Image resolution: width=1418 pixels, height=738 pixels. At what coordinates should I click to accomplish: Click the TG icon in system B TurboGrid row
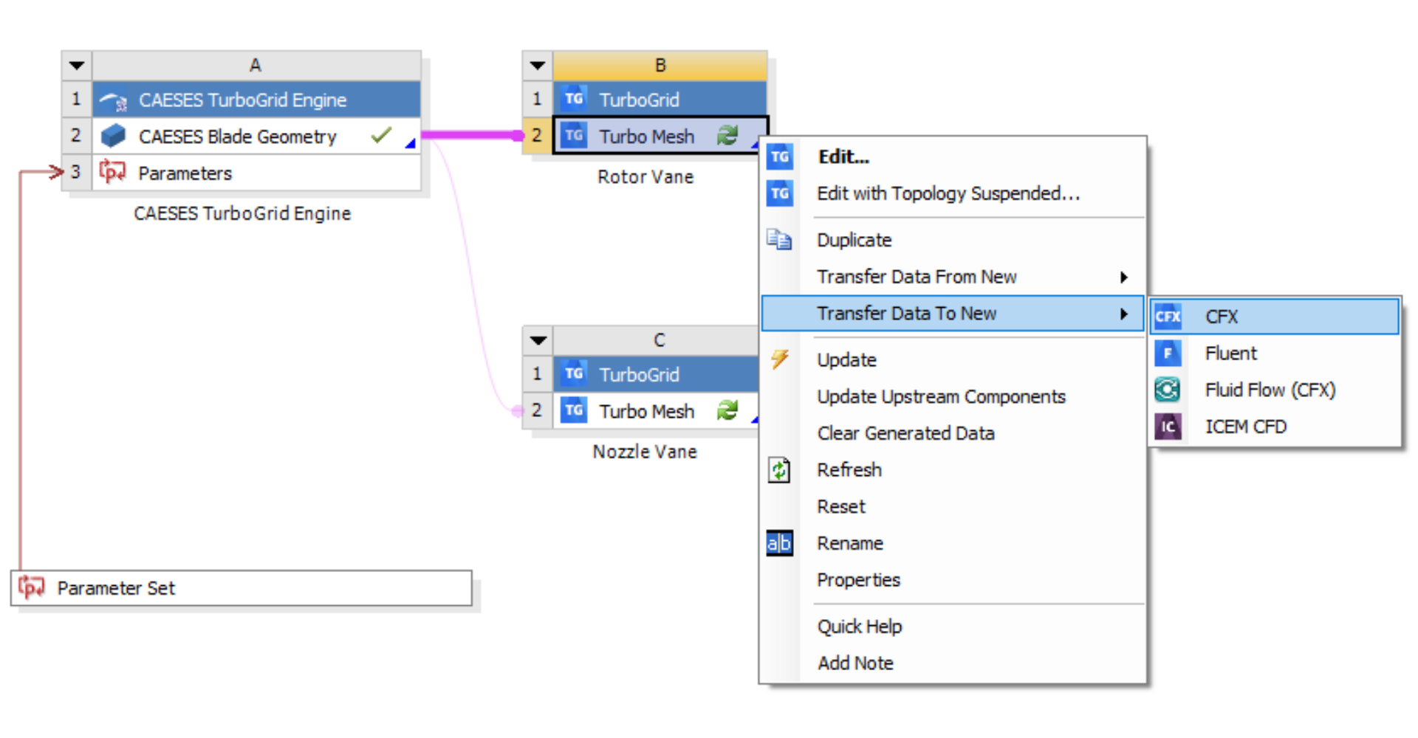coord(574,99)
